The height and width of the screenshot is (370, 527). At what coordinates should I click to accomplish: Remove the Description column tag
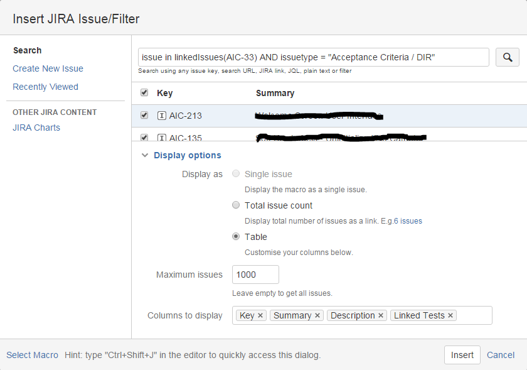tap(381, 315)
